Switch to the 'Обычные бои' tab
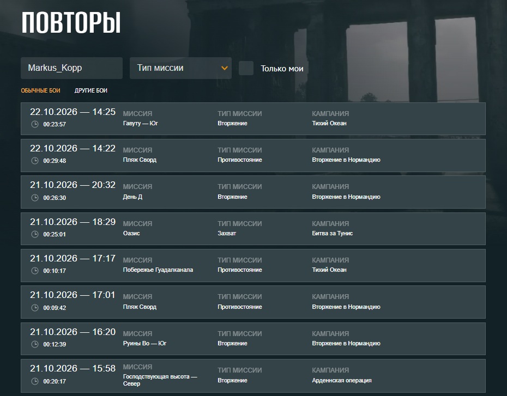The image size is (507, 396). point(41,91)
